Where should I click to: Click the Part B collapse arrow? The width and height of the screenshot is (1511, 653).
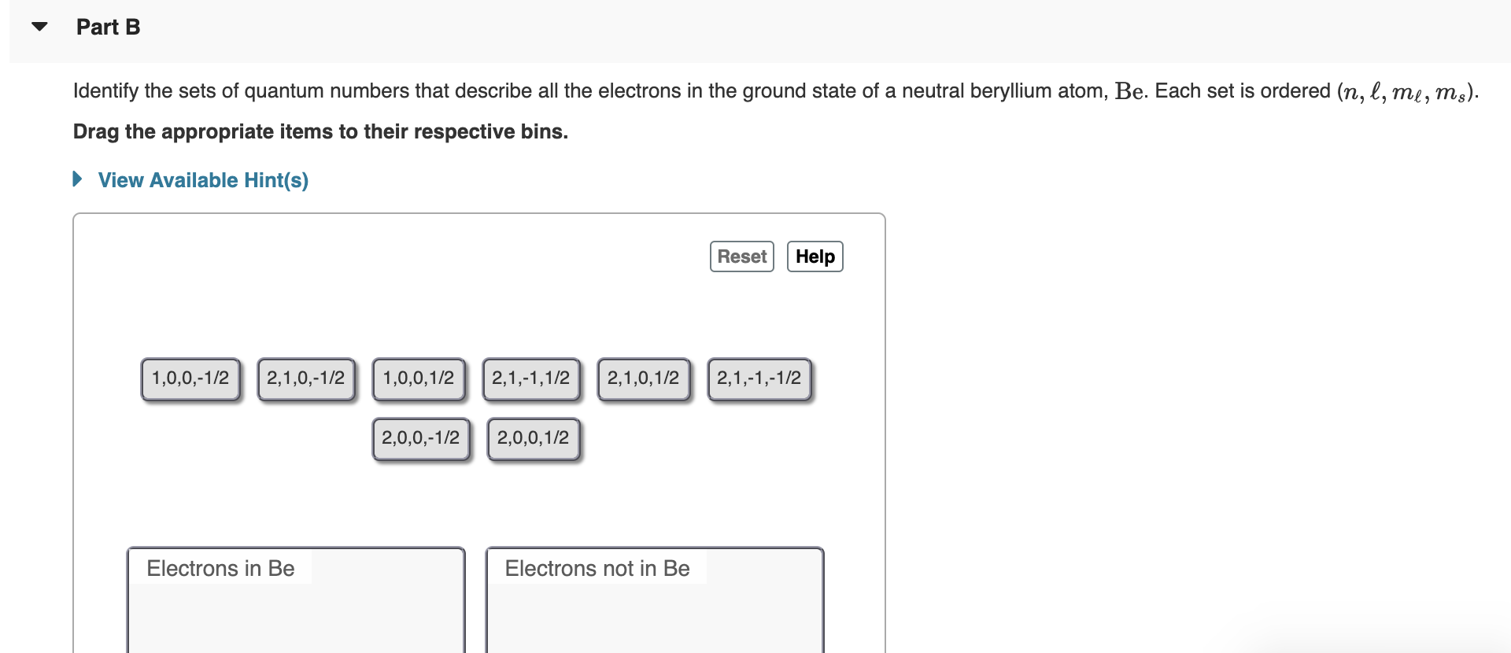(37, 26)
